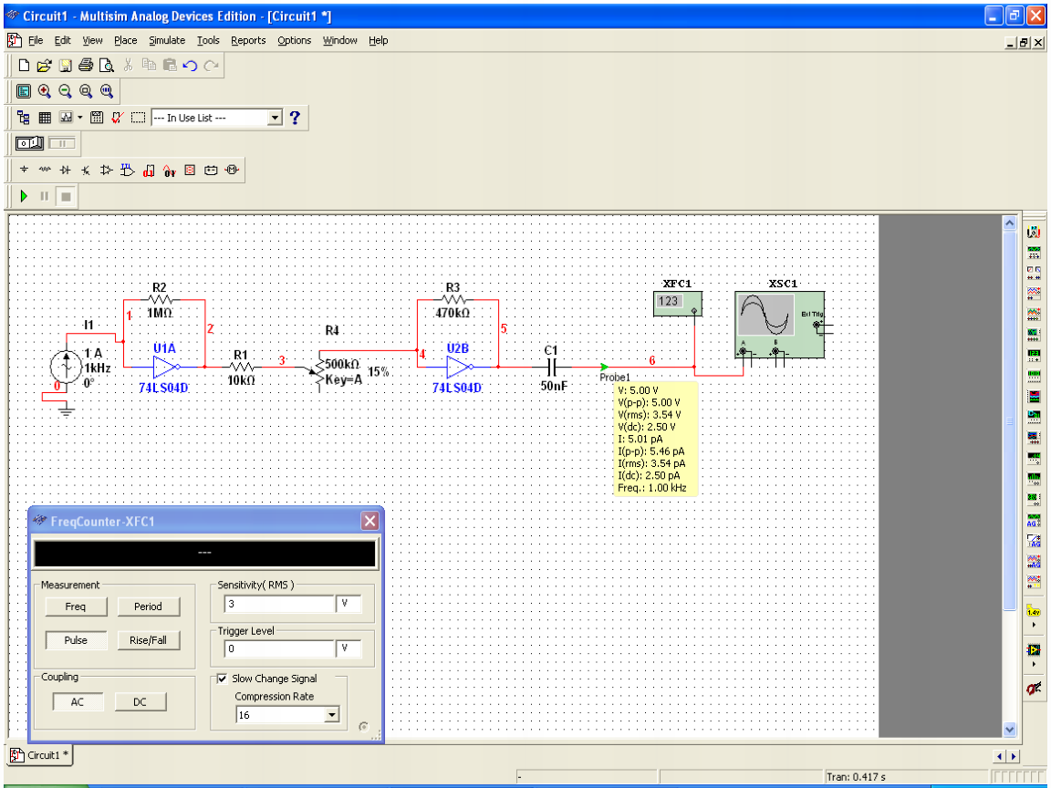This screenshot has width=1051, height=788.
Task: Open the spreadsheet view grid icon
Action: click(45, 118)
